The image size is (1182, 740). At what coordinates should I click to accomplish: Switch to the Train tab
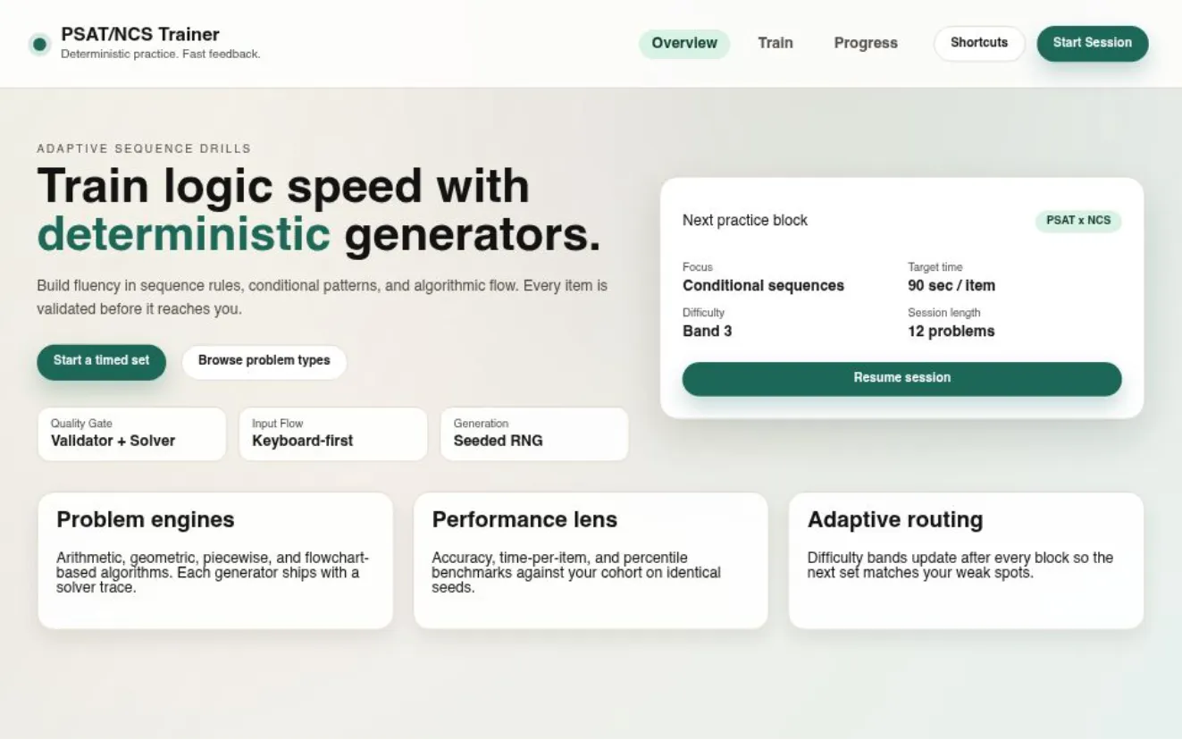[x=775, y=44]
